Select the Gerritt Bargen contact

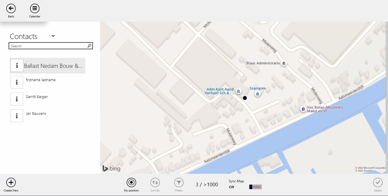pos(37,97)
